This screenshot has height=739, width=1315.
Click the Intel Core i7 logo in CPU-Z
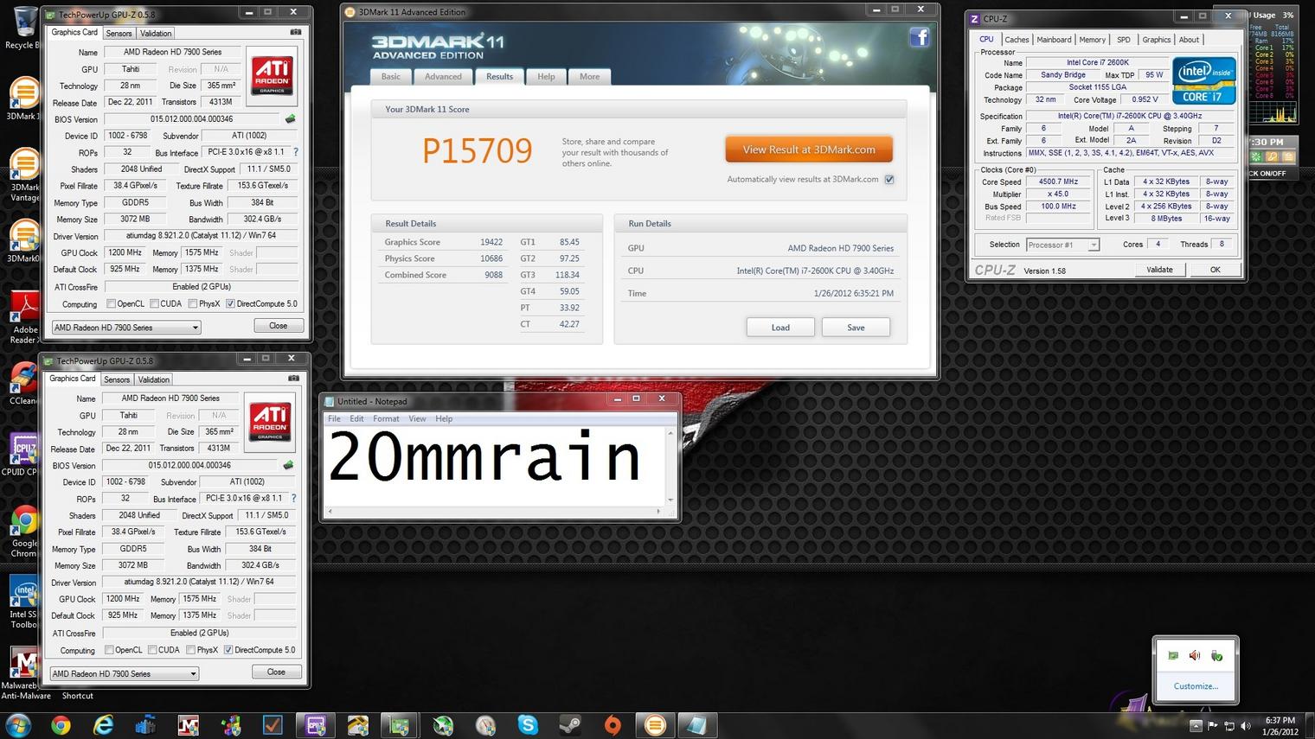point(1203,80)
